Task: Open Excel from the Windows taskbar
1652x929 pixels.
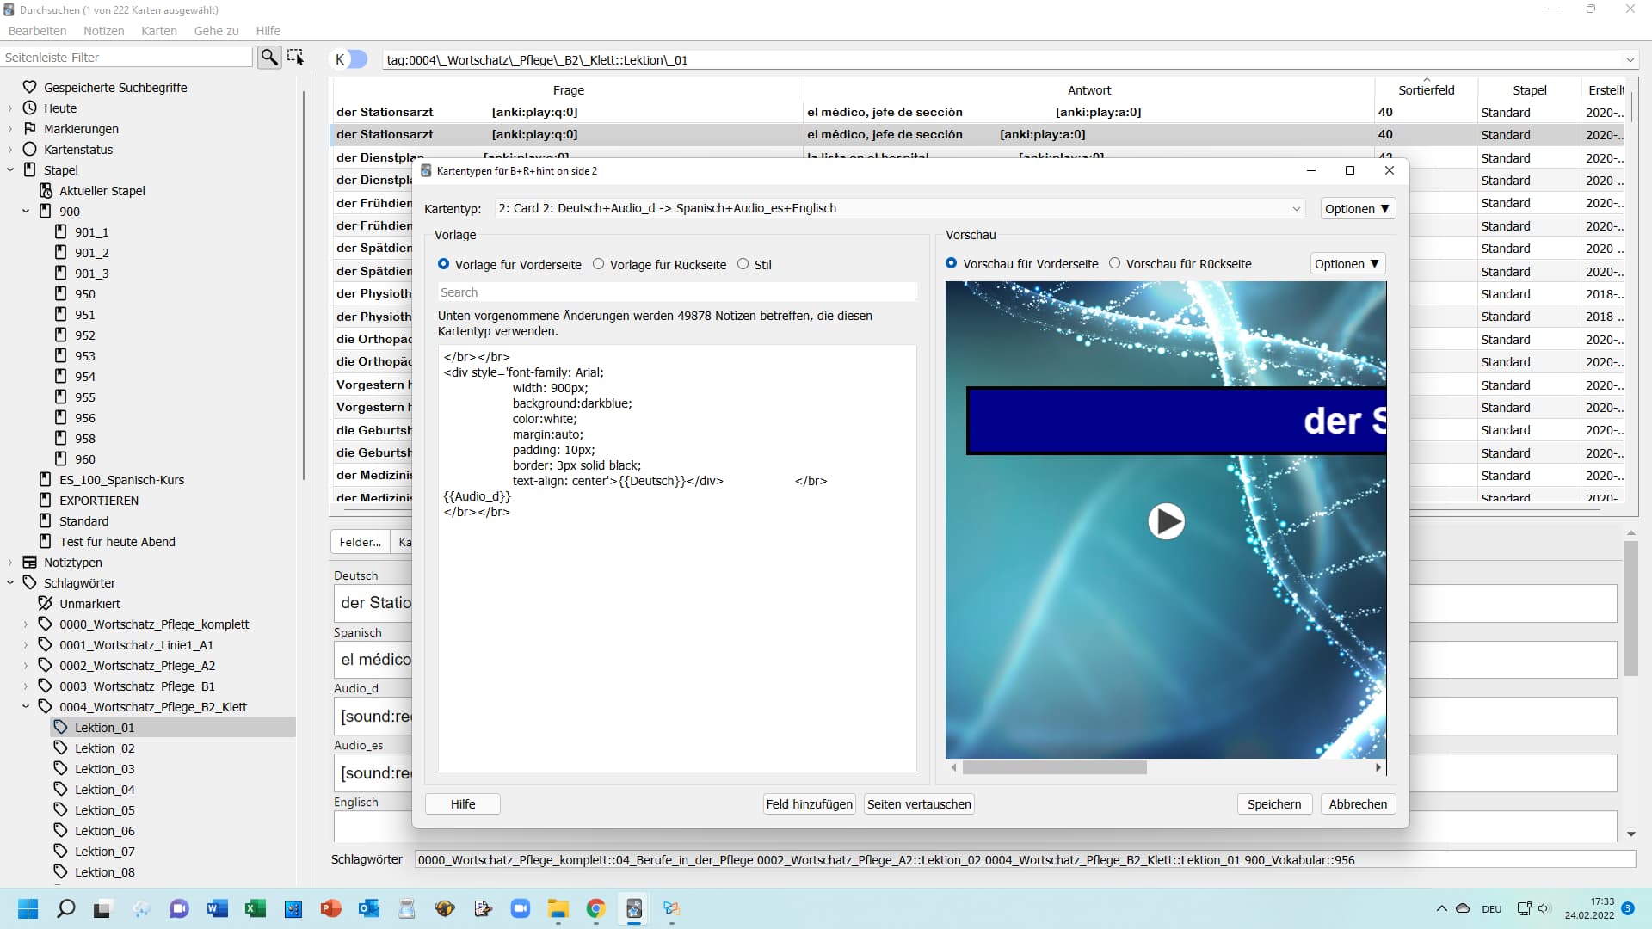Action: pos(255,909)
